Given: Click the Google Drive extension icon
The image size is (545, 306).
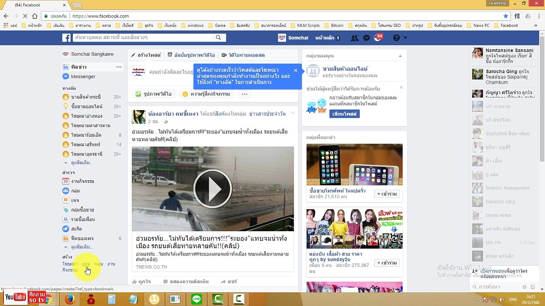Looking at the screenshot, I should [x=528, y=16].
